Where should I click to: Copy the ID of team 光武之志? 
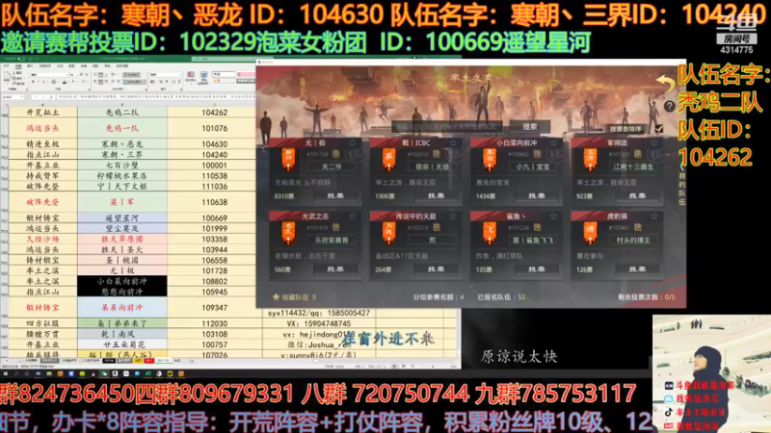(335, 227)
